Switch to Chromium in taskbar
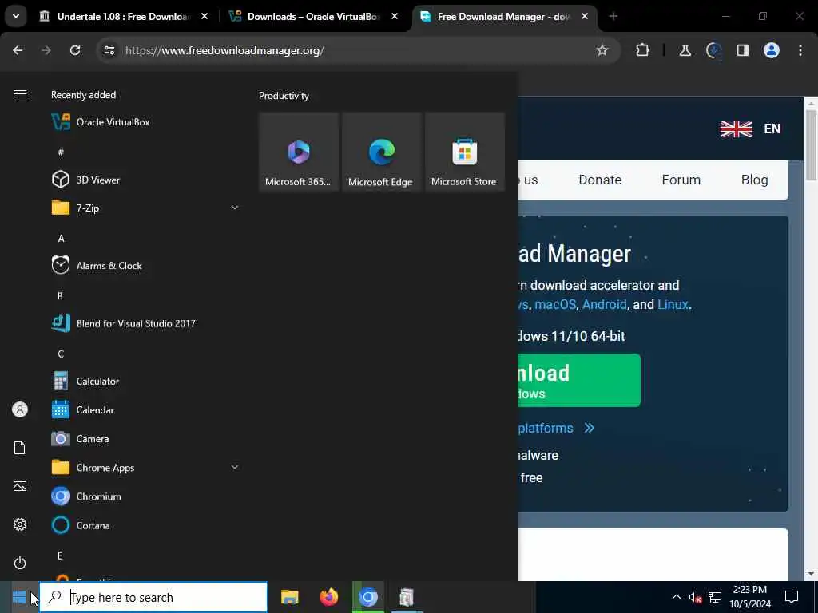818x613 pixels. click(367, 597)
